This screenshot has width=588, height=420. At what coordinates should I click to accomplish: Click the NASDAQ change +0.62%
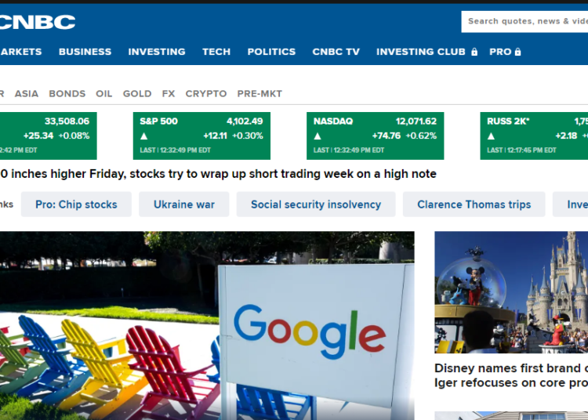421,136
